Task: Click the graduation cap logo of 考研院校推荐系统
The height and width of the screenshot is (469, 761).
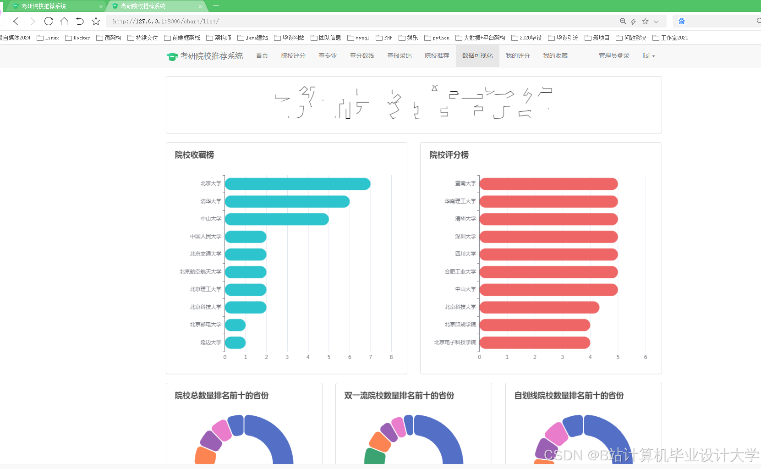Action: point(172,55)
